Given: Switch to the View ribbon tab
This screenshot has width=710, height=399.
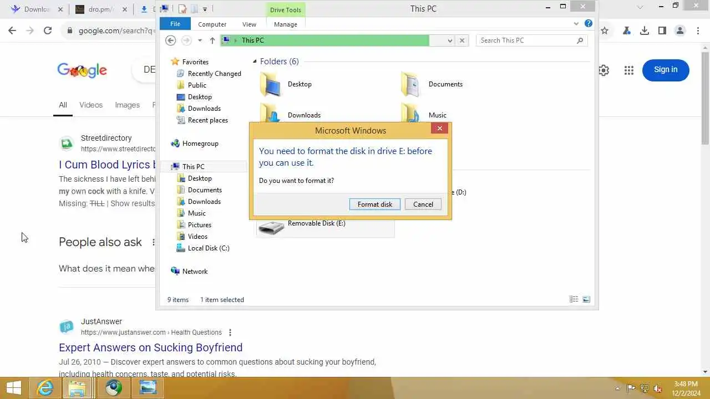Looking at the screenshot, I should 250,24.
